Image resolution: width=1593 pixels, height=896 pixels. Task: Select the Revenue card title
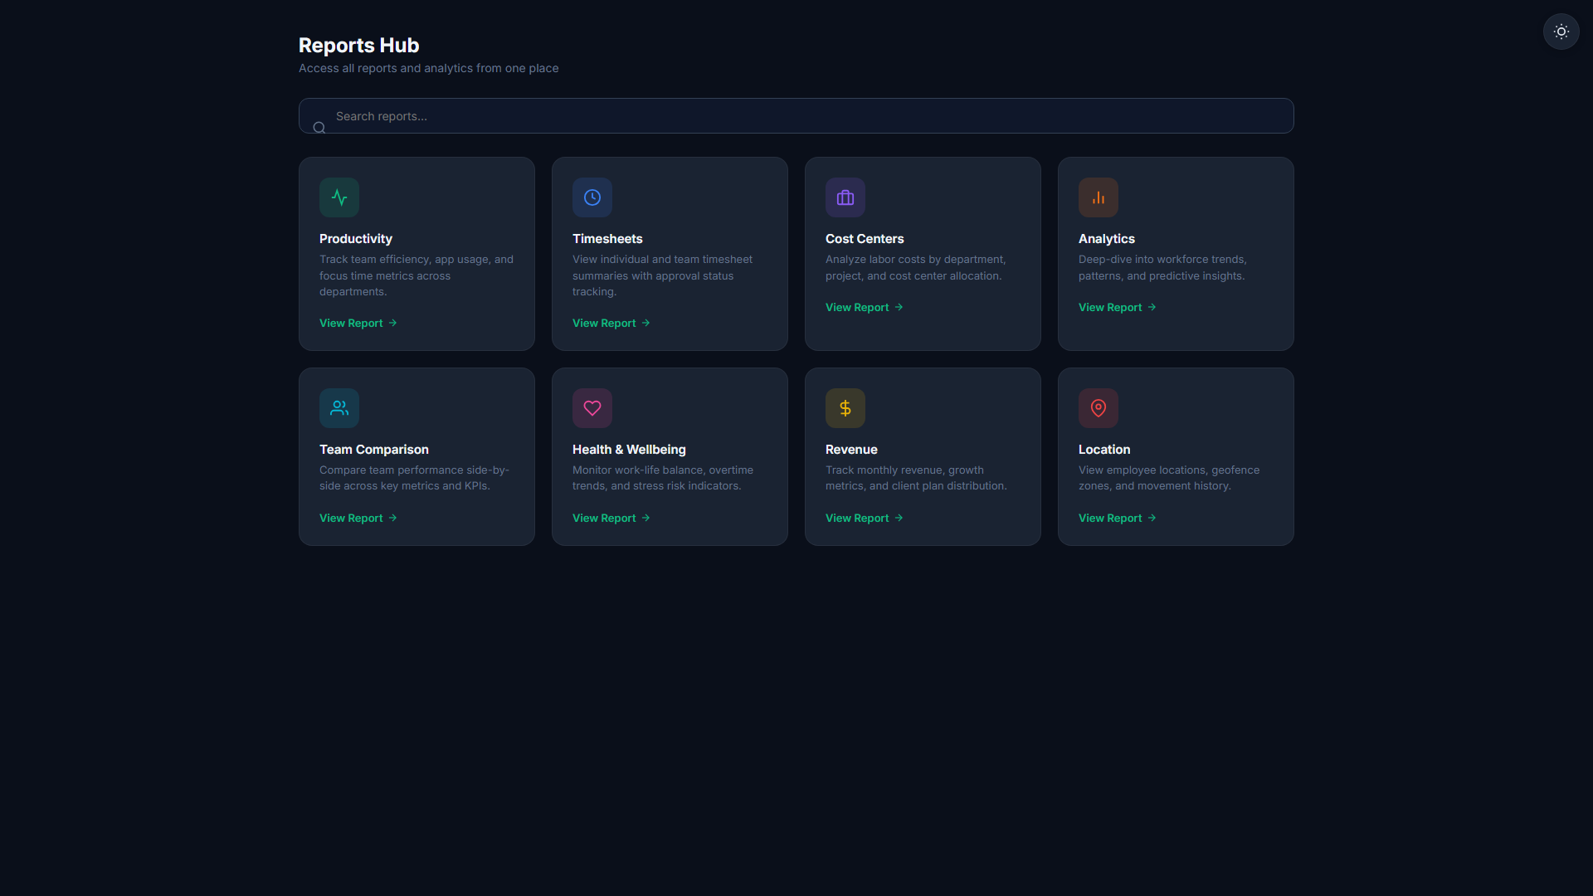[x=851, y=450]
